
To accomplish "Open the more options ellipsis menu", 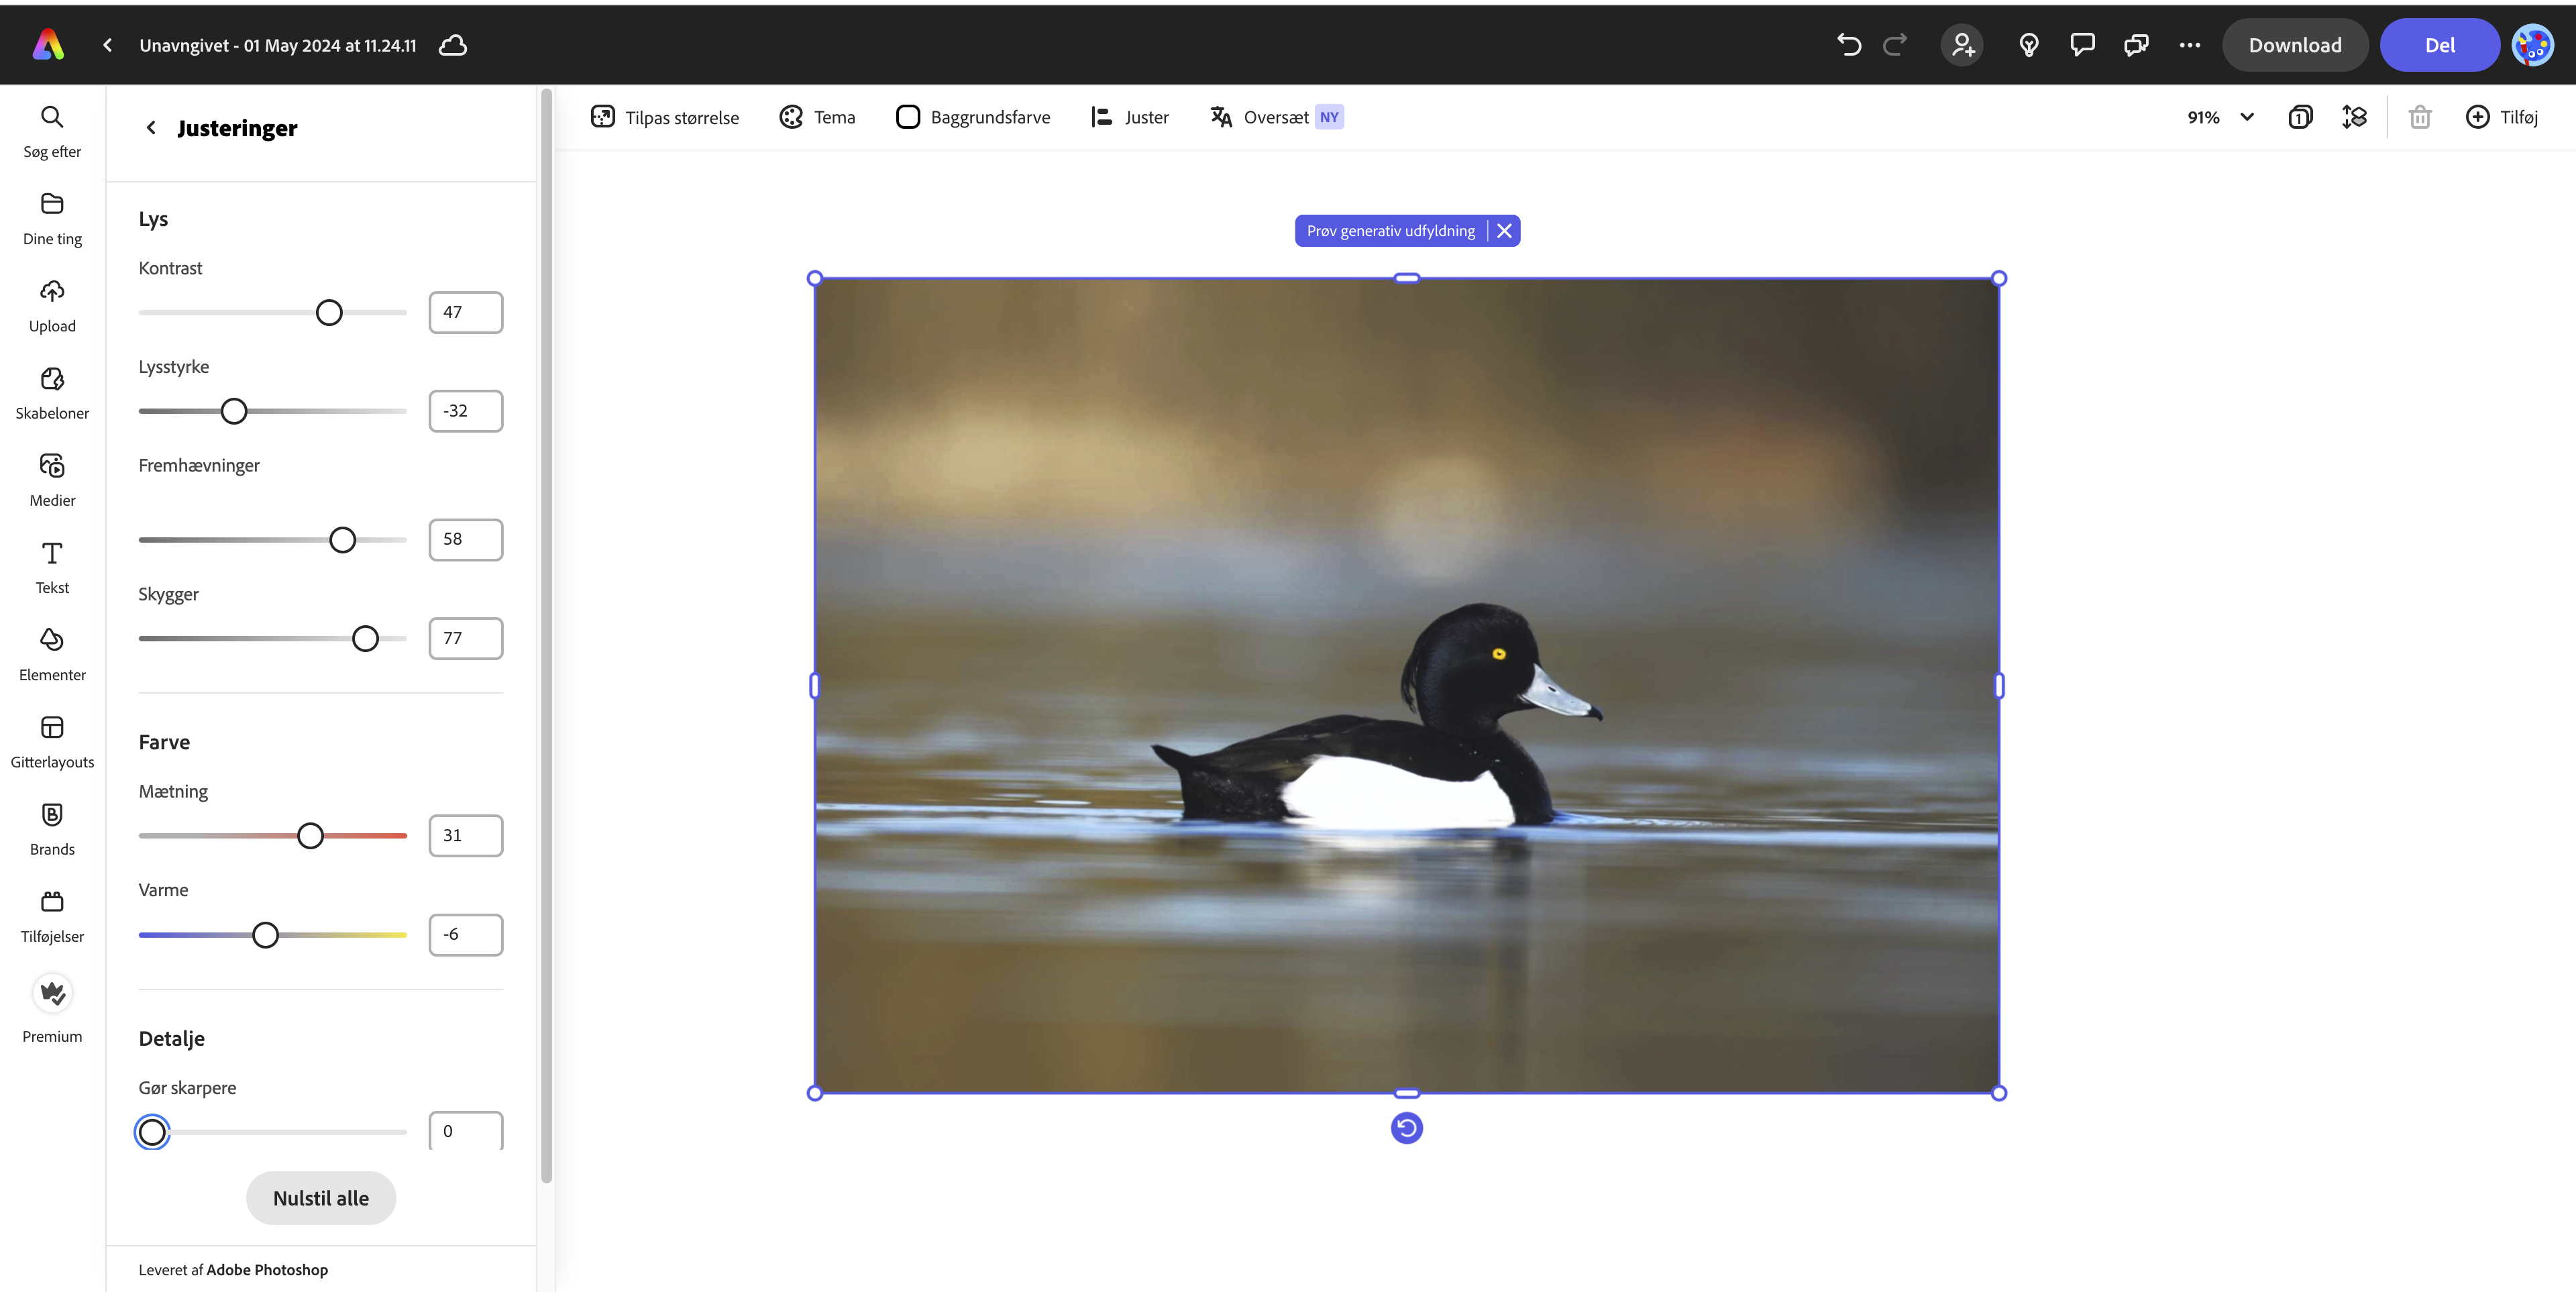I will tap(2189, 45).
